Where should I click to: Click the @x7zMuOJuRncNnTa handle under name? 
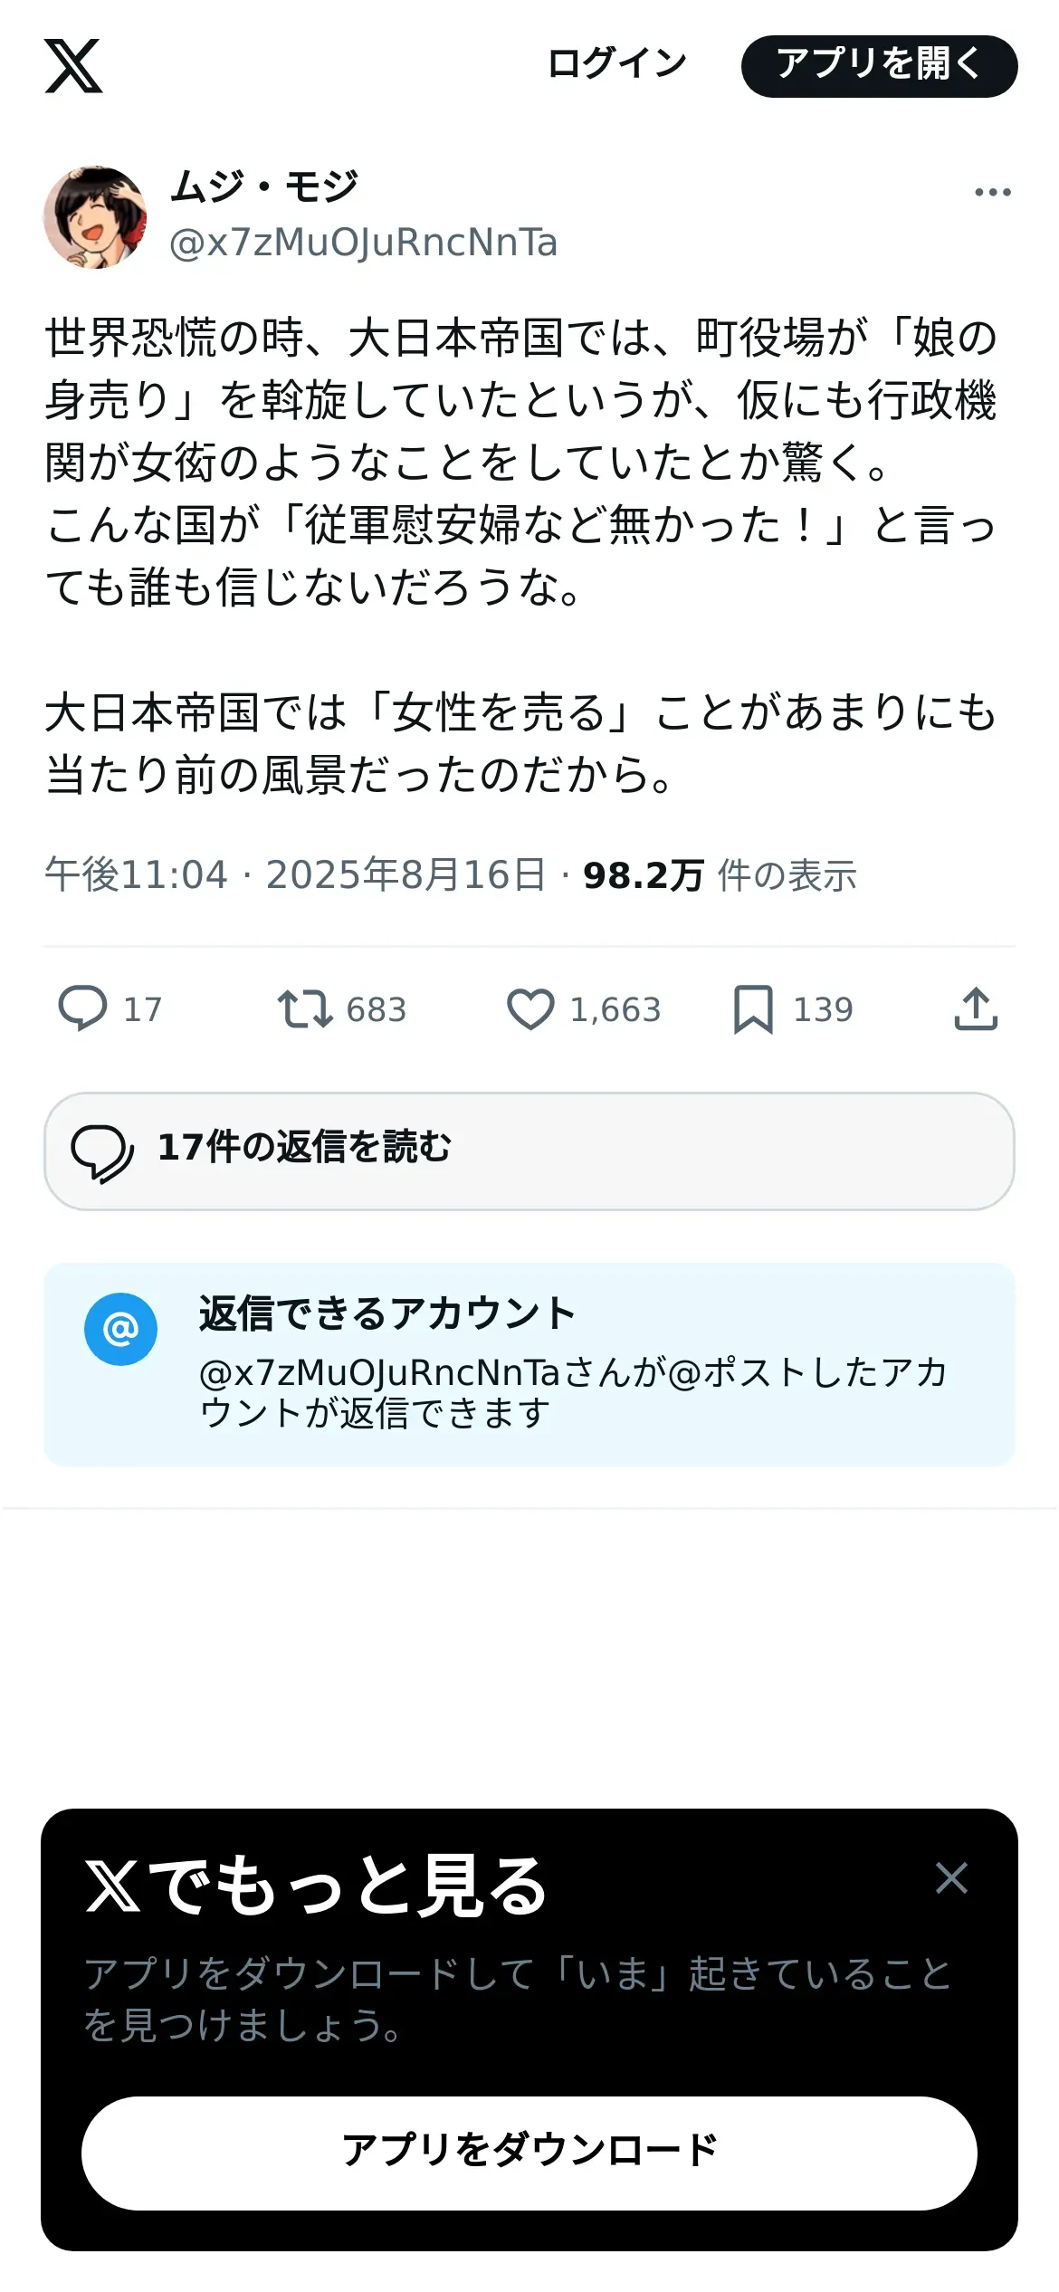(x=363, y=244)
